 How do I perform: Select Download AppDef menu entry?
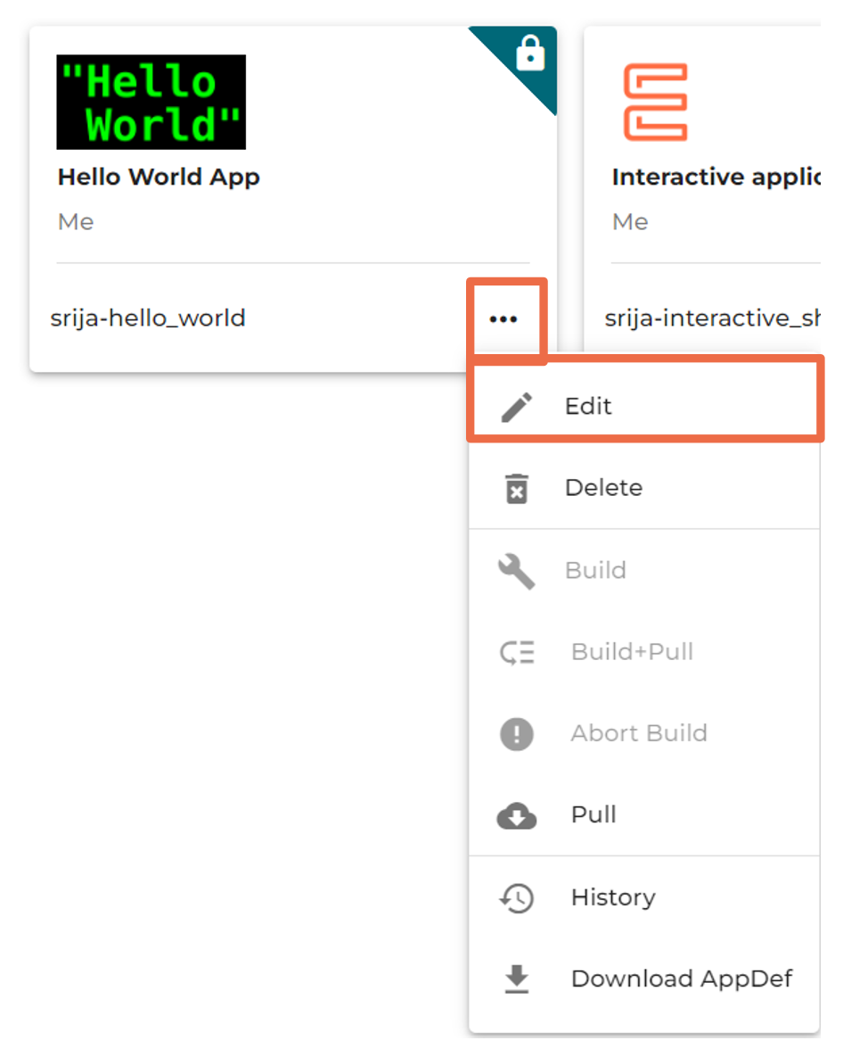tap(644, 979)
